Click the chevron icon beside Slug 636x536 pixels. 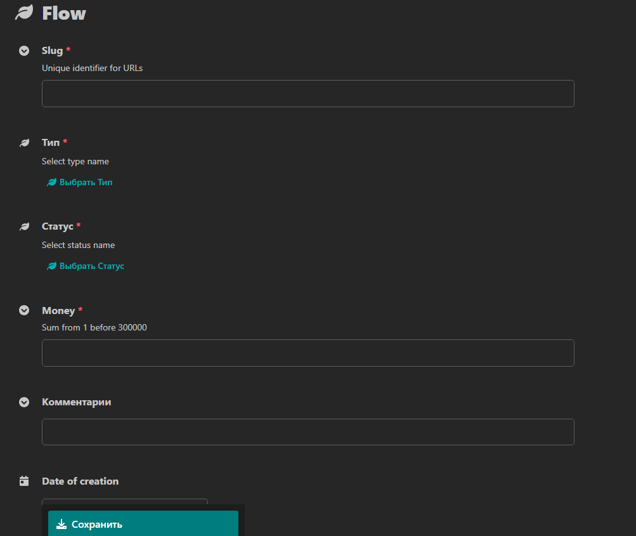coord(24,51)
